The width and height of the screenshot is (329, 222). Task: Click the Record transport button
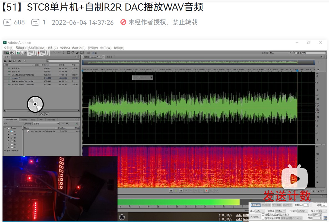[206, 191]
